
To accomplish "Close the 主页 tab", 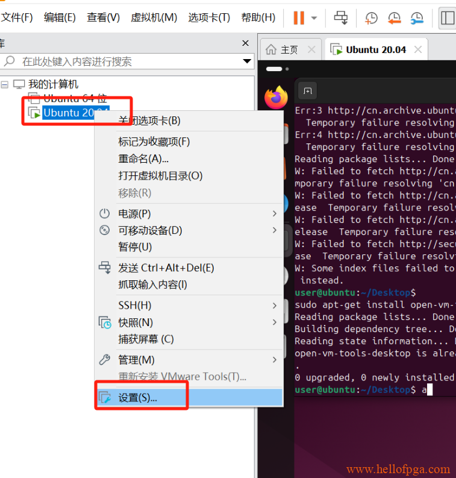I will coord(311,49).
